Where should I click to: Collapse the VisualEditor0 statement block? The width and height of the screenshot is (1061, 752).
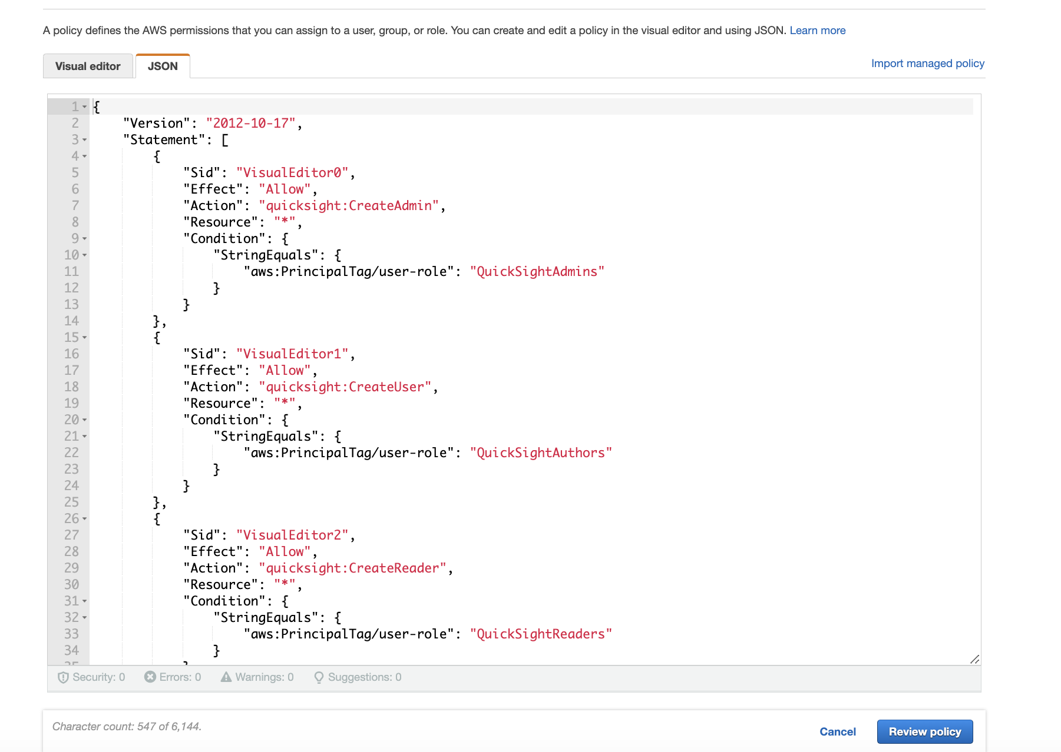click(x=85, y=157)
